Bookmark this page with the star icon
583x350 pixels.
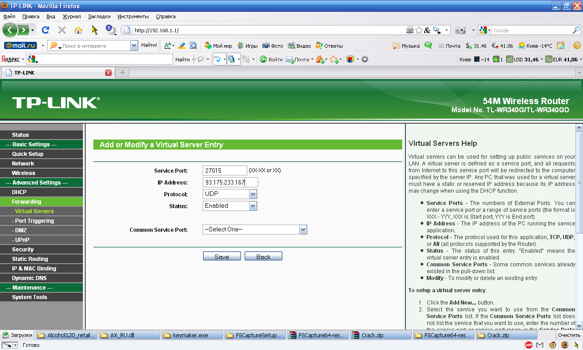[x=419, y=30]
